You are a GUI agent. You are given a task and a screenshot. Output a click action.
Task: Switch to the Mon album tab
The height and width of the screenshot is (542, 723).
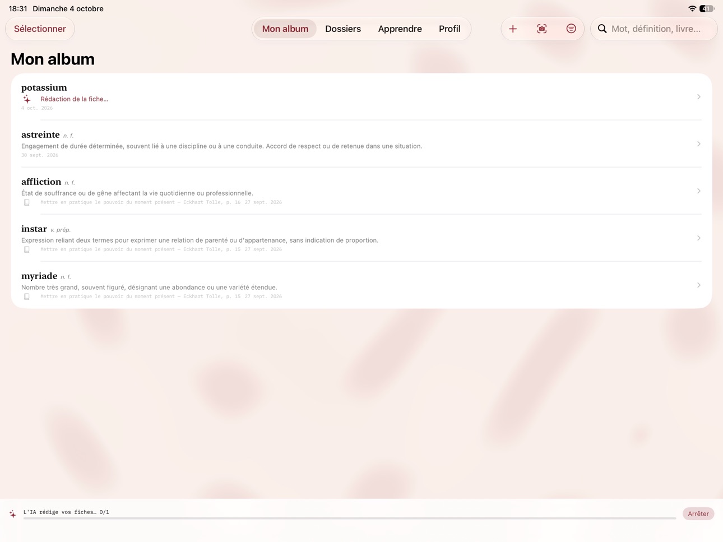pyautogui.click(x=285, y=29)
